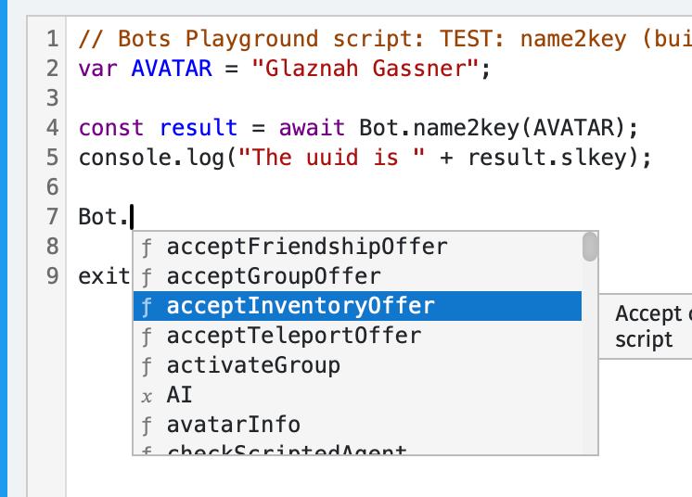Select acceptFriendshipOffer from autocomplete list
Viewport: 692px width, 497px height.
306,247
